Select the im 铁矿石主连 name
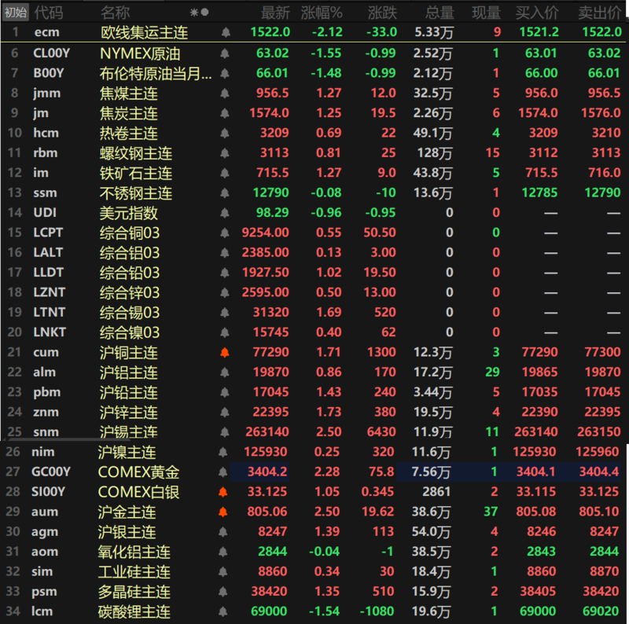 [x=136, y=173]
